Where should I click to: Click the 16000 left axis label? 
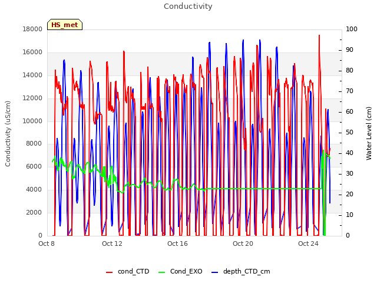(x=32, y=52)
